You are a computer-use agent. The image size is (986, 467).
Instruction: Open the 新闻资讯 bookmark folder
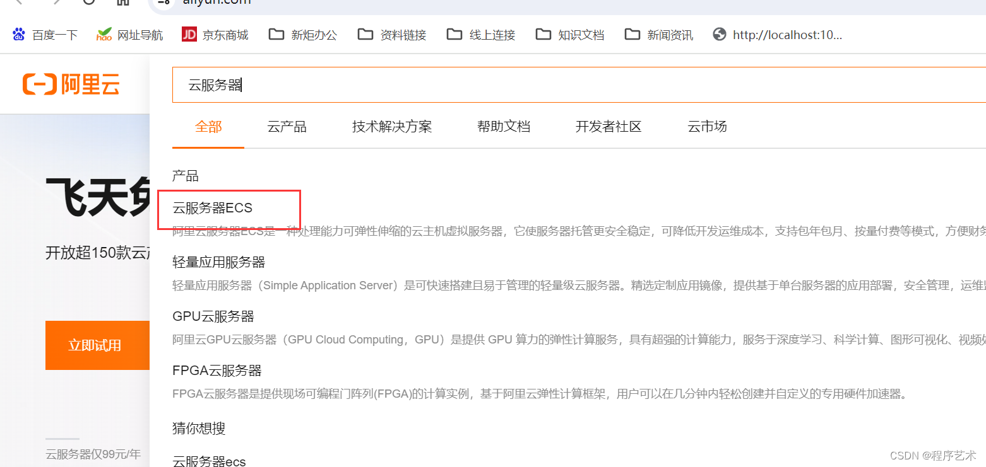[659, 35]
